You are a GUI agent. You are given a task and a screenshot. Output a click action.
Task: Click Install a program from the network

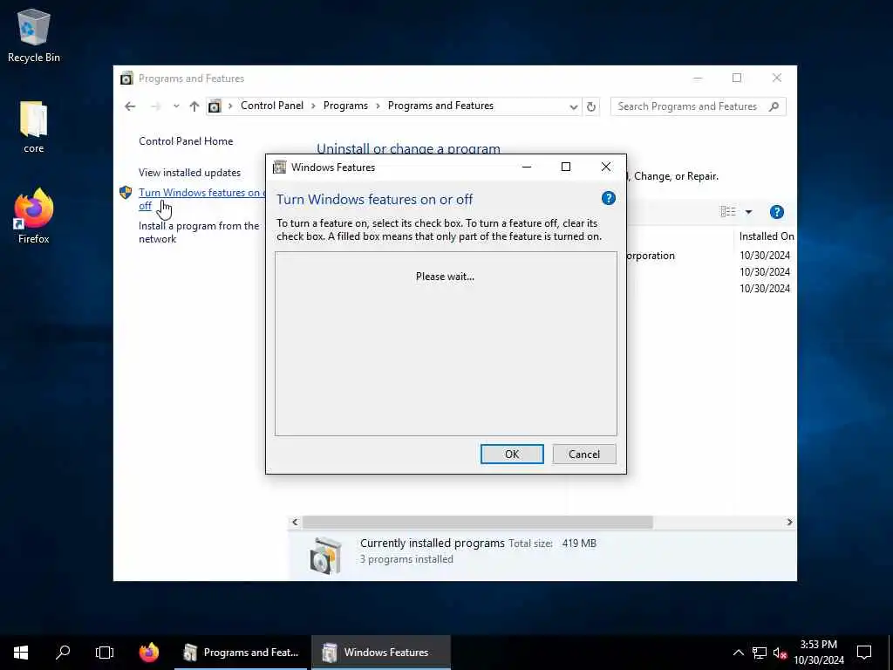coord(199,232)
